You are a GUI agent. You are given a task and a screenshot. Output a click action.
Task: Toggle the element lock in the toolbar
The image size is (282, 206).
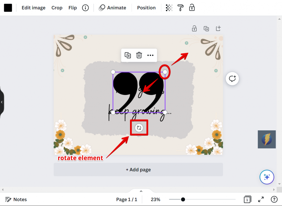click(x=192, y=8)
